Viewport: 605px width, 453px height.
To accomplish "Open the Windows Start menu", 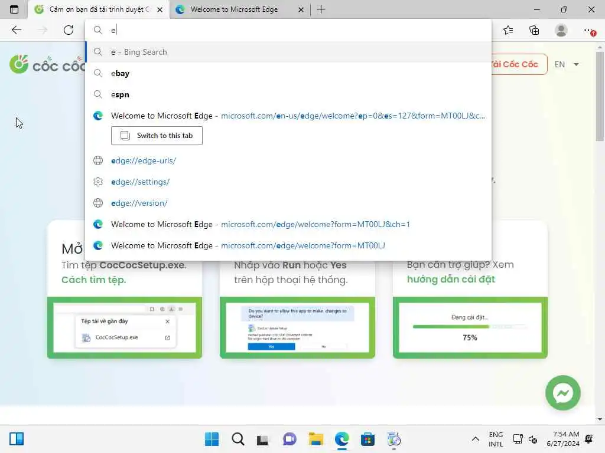I will (x=212, y=439).
